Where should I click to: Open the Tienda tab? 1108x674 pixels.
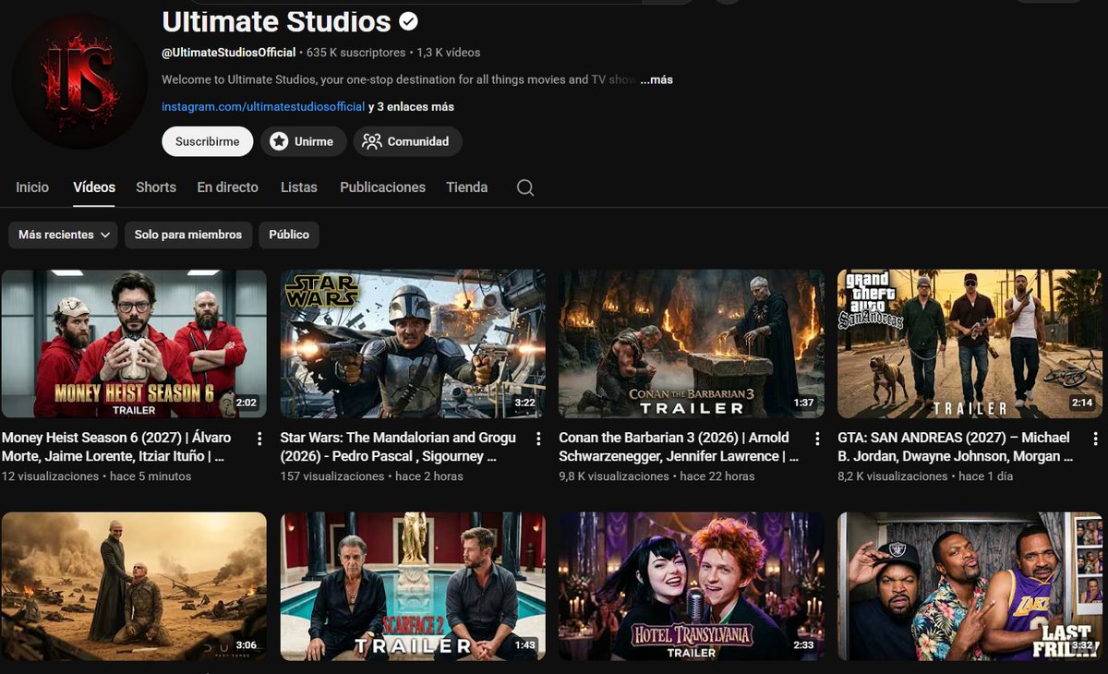point(467,187)
